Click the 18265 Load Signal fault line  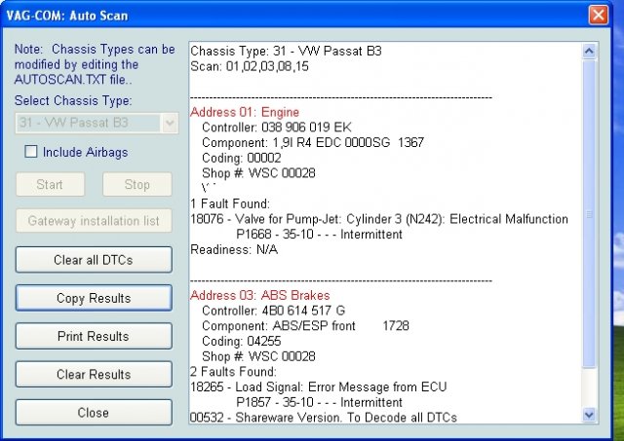click(x=319, y=386)
